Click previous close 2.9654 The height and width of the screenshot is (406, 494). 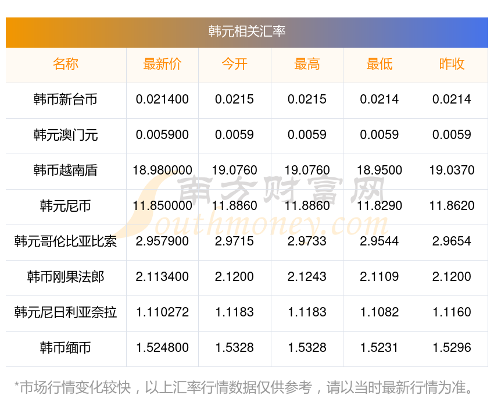pos(452,241)
